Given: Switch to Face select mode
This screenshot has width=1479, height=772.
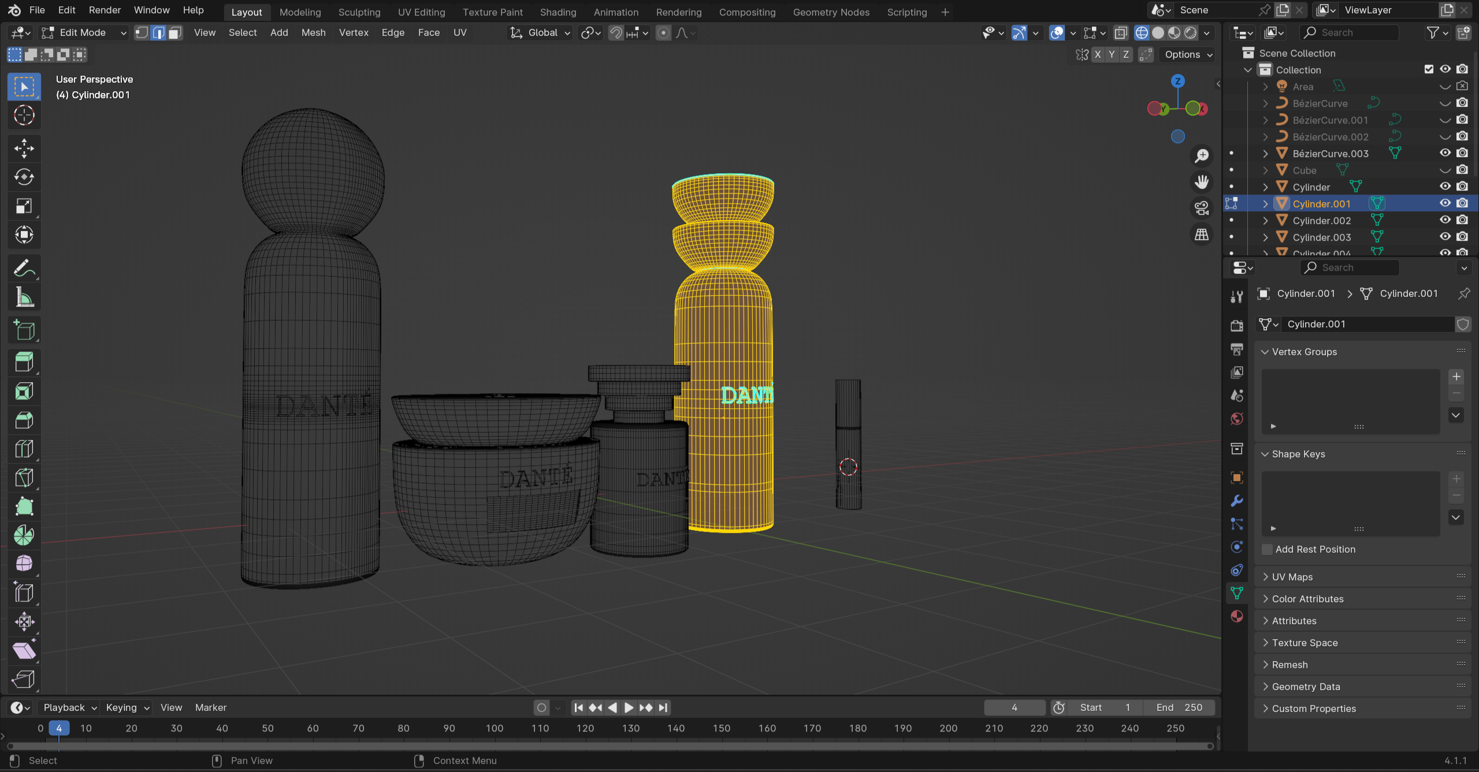Looking at the screenshot, I should coord(175,33).
